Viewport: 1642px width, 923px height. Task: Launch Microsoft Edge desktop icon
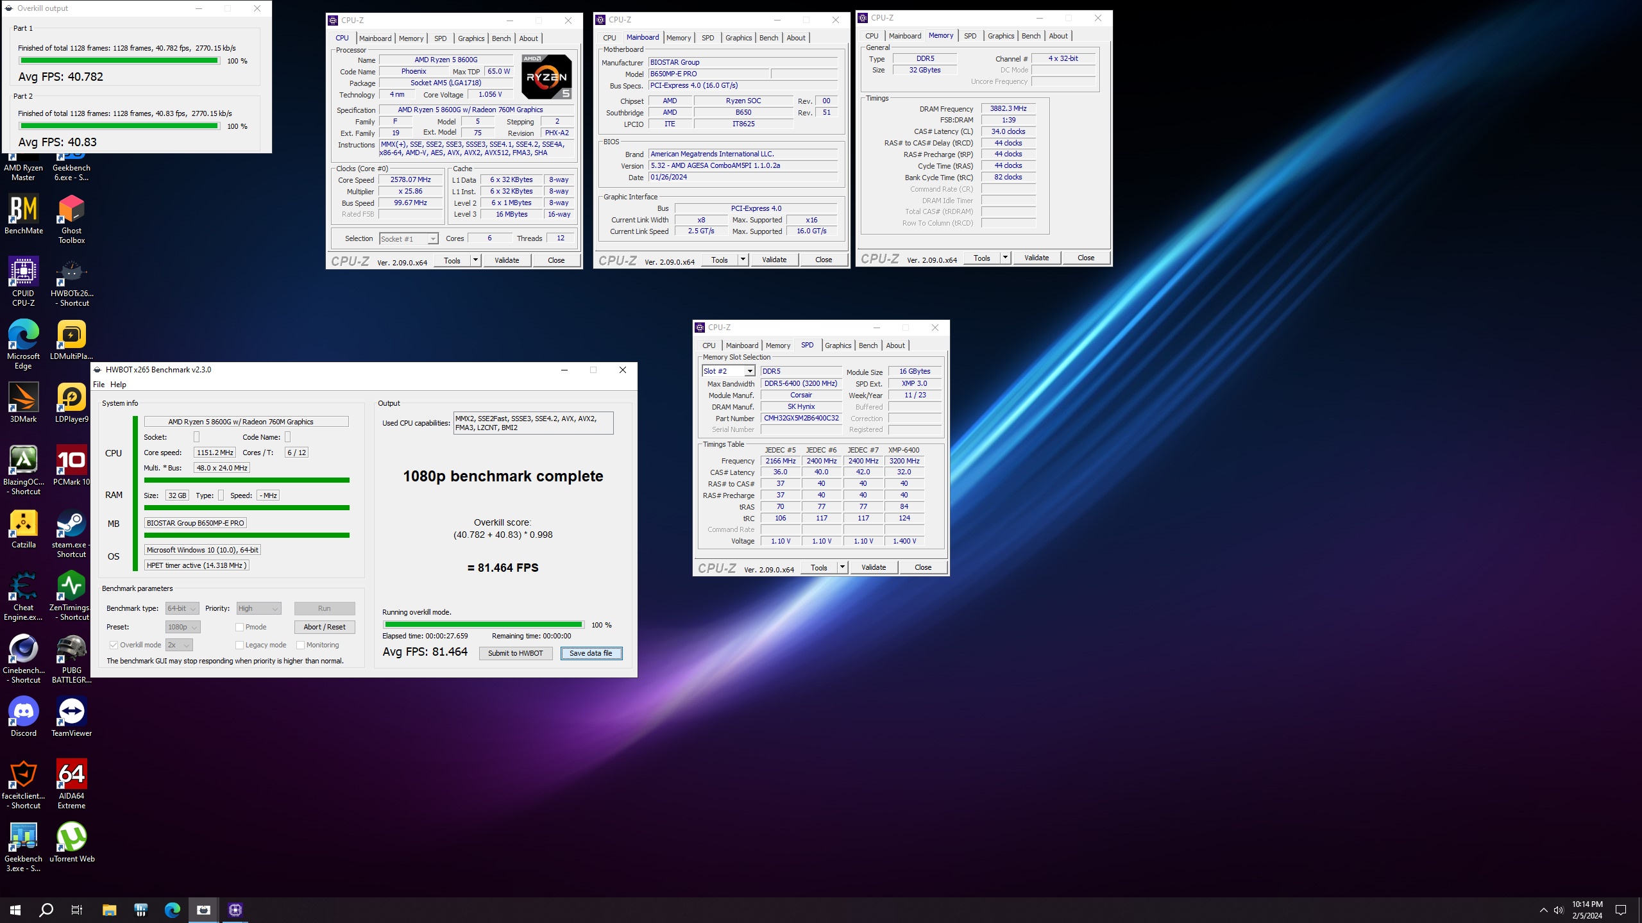[24, 345]
